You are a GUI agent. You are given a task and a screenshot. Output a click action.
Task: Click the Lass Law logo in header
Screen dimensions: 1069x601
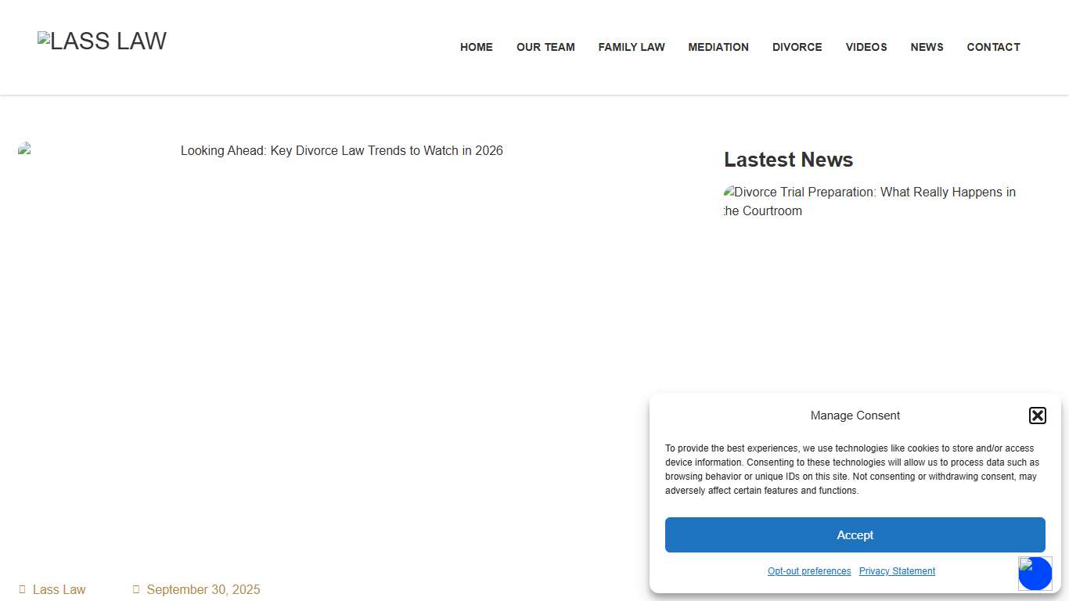(103, 41)
